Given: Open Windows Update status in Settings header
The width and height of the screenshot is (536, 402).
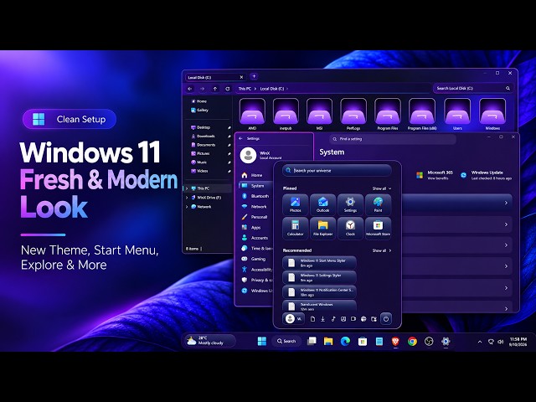Looking at the screenshot, I should (x=486, y=175).
